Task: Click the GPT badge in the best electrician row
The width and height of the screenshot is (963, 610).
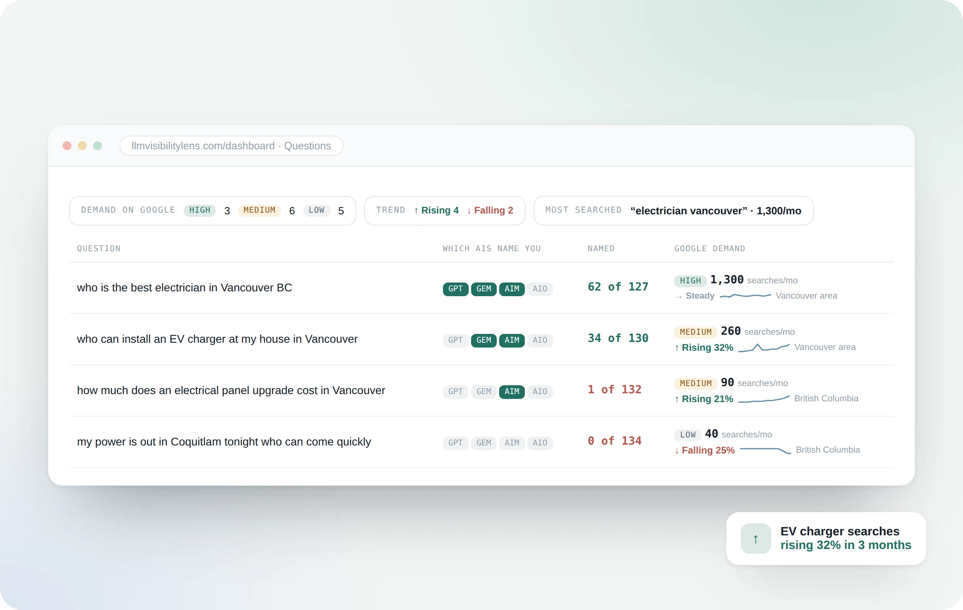Action: [x=455, y=289]
